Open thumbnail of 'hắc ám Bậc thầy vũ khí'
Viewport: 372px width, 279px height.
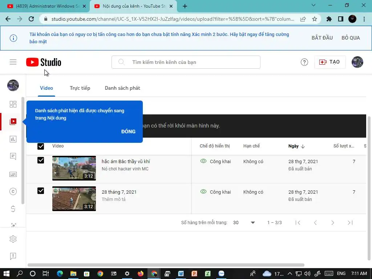(x=74, y=168)
